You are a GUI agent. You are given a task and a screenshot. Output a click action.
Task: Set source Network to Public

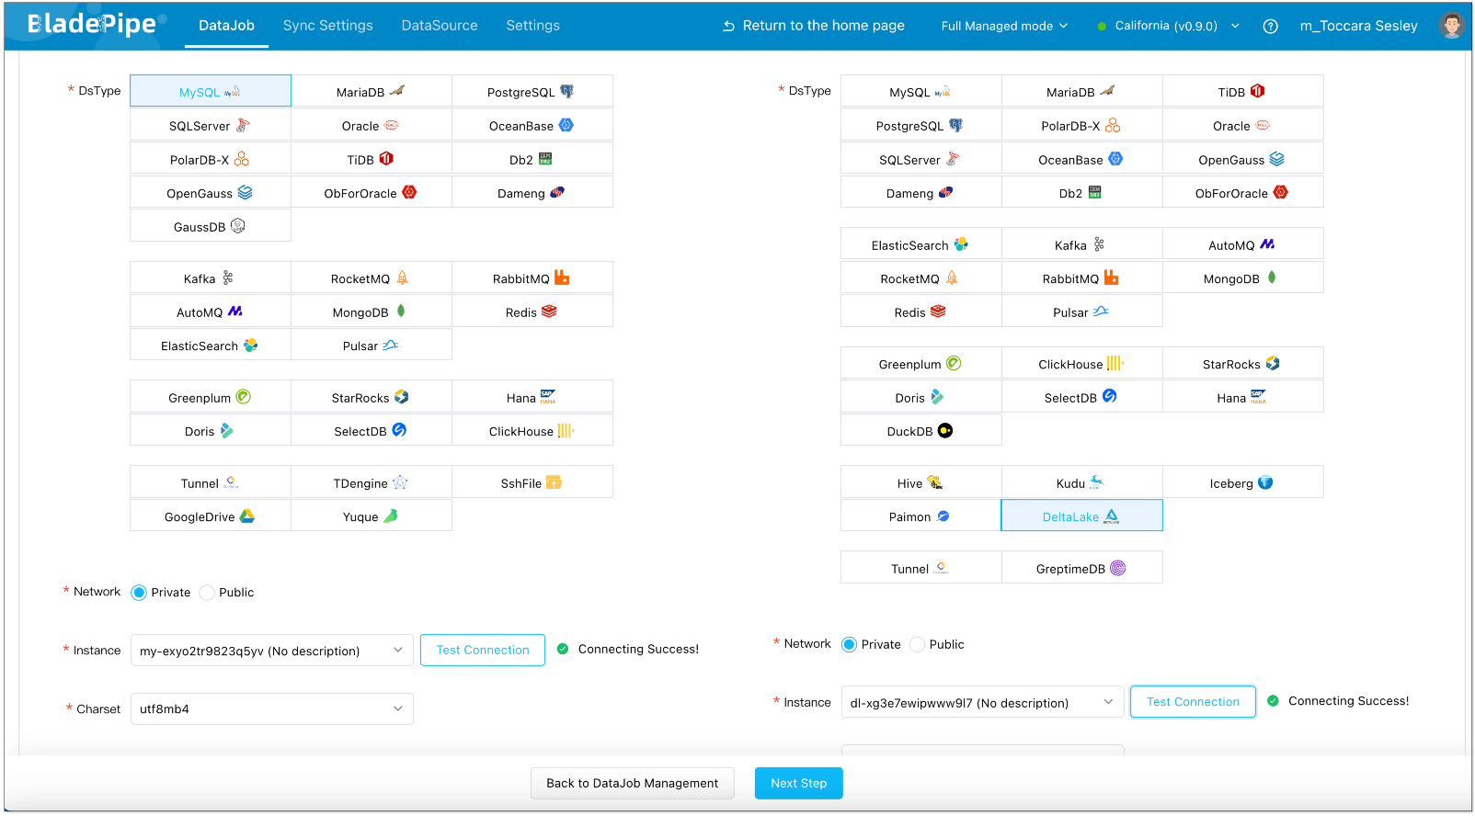pyautogui.click(x=207, y=593)
